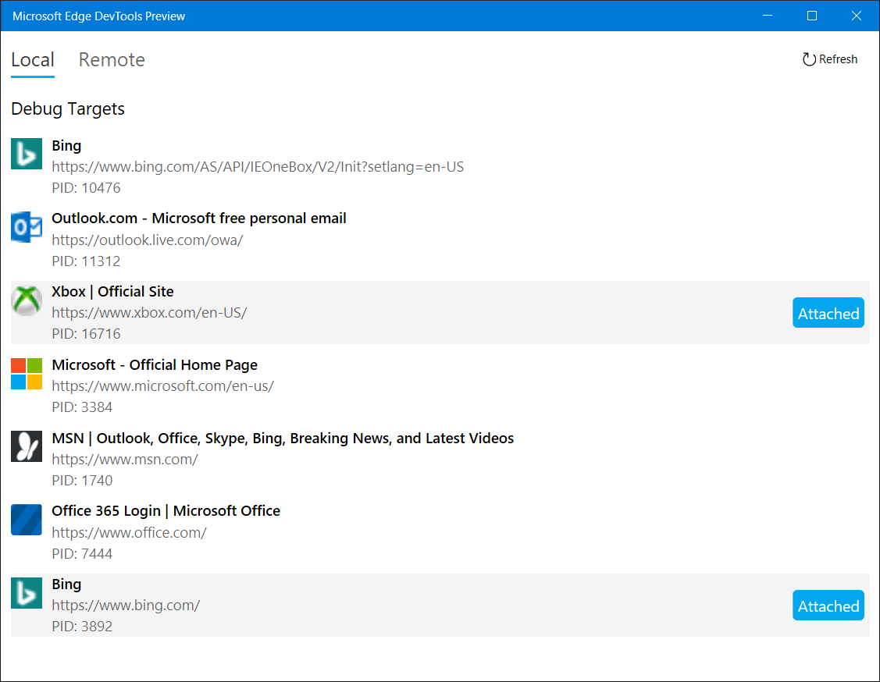This screenshot has width=880, height=682.
Task: Click the Debug Targets heading
Action: pyautogui.click(x=68, y=108)
